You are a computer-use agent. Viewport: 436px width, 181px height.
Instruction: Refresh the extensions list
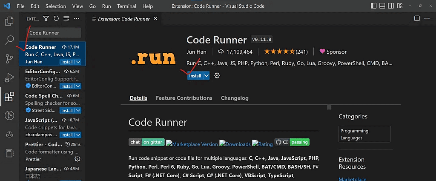click(56, 19)
